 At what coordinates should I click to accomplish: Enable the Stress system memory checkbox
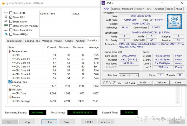click(x=11, y=26)
